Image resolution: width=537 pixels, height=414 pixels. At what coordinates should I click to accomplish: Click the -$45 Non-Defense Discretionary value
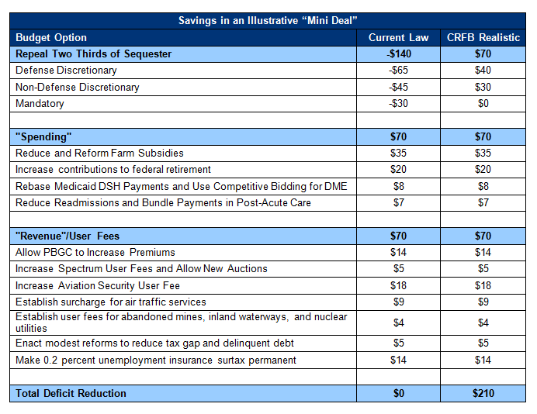pos(398,87)
